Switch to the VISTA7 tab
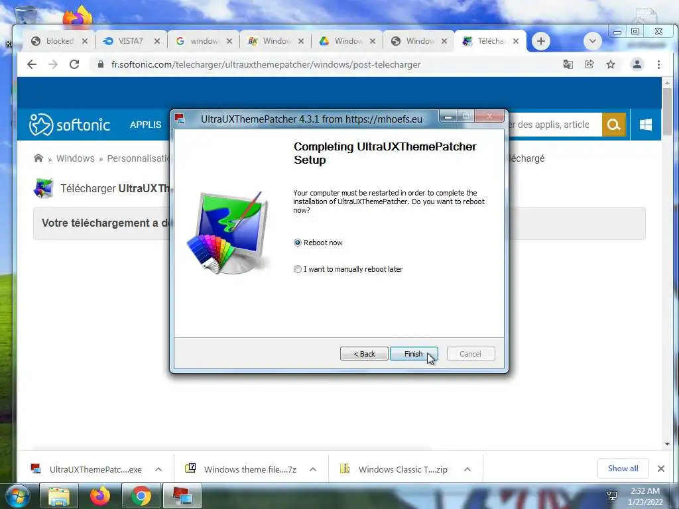The width and height of the screenshot is (679, 509). click(x=130, y=41)
